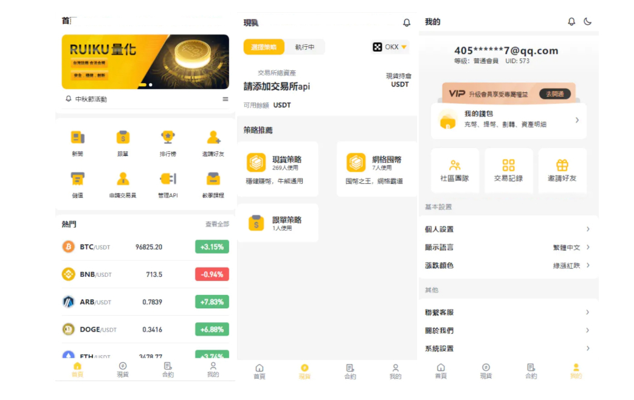This screenshot has height=400, width=634.
Task: Click the -0.94% BNB change button
Action: click(x=212, y=274)
